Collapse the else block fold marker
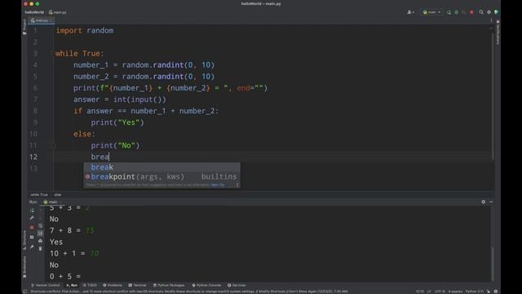Image resolution: width=522 pixels, height=294 pixels. tap(53, 145)
